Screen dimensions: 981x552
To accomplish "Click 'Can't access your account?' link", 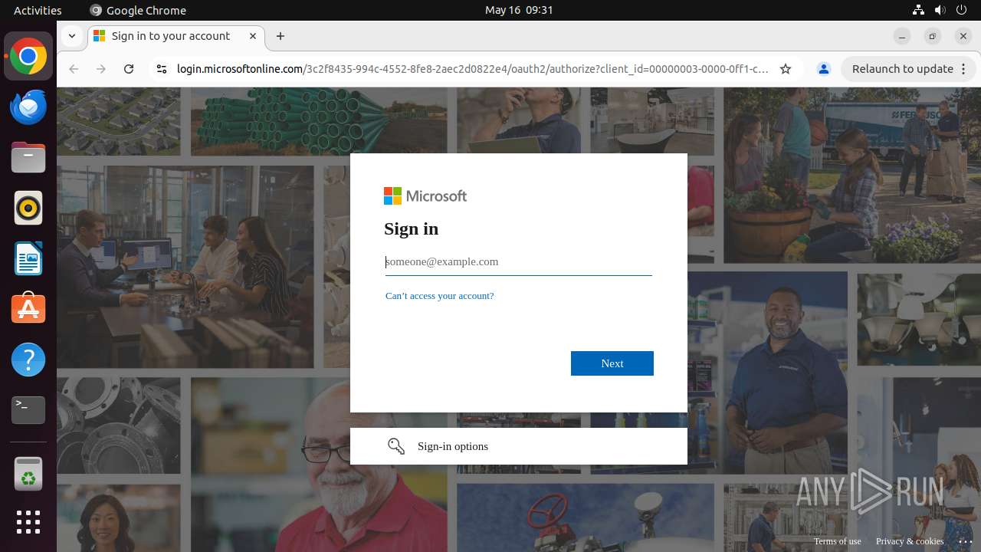I will (440, 296).
